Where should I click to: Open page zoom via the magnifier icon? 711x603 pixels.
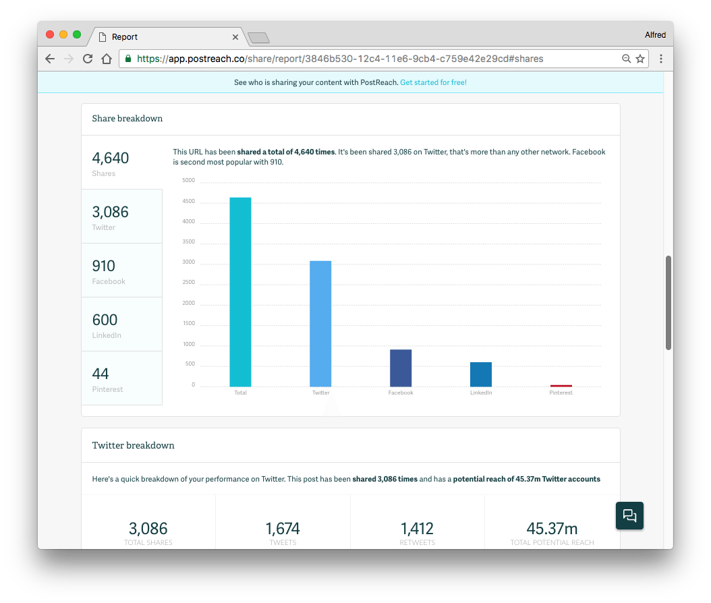pos(626,59)
